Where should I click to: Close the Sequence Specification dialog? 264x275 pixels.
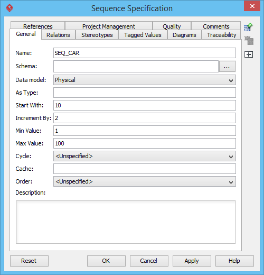[252, 6]
